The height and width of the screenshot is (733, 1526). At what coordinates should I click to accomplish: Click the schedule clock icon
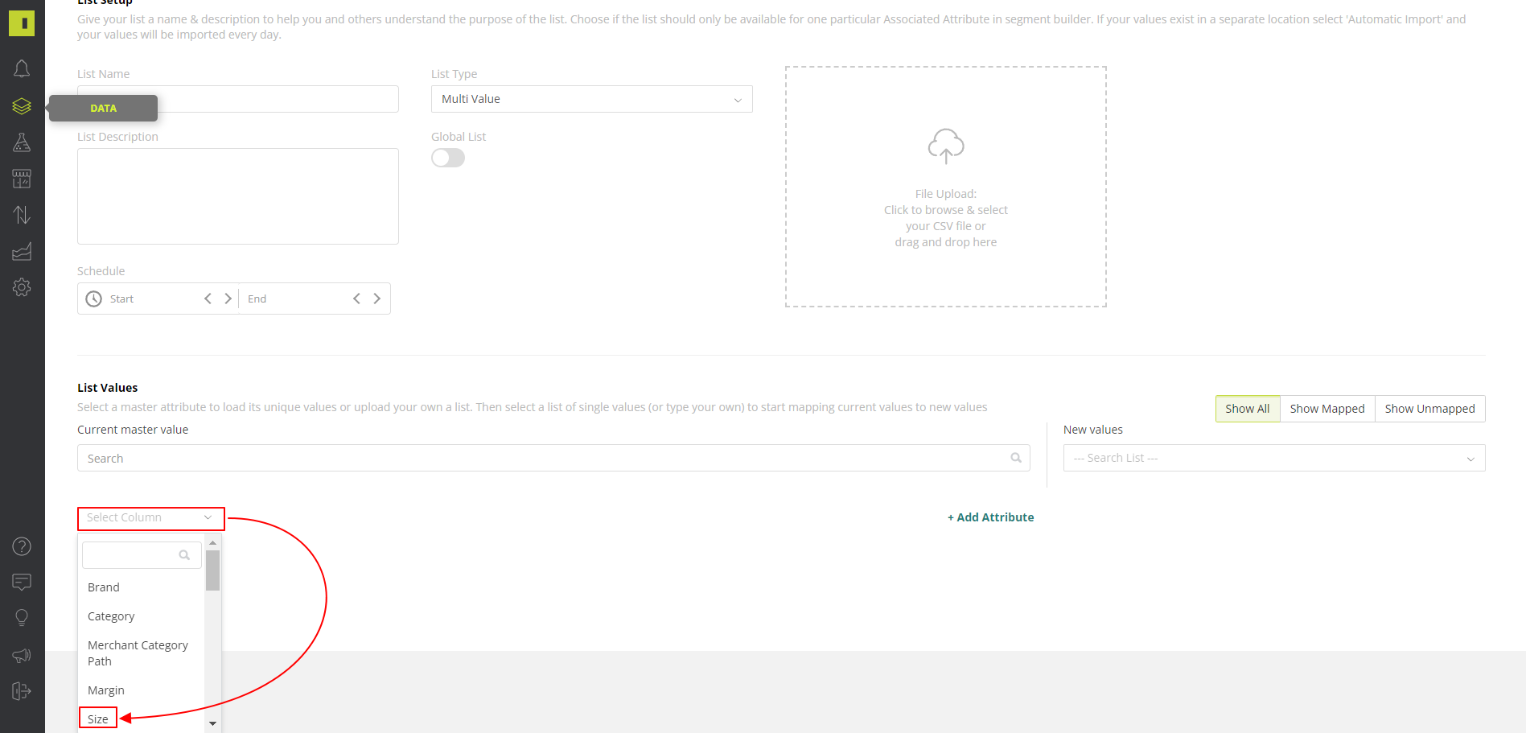[x=94, y=299]
